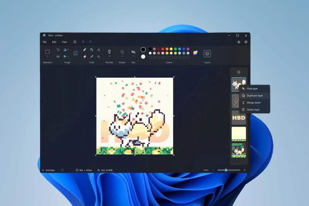Click the Rotate image icon

(65, 50)
